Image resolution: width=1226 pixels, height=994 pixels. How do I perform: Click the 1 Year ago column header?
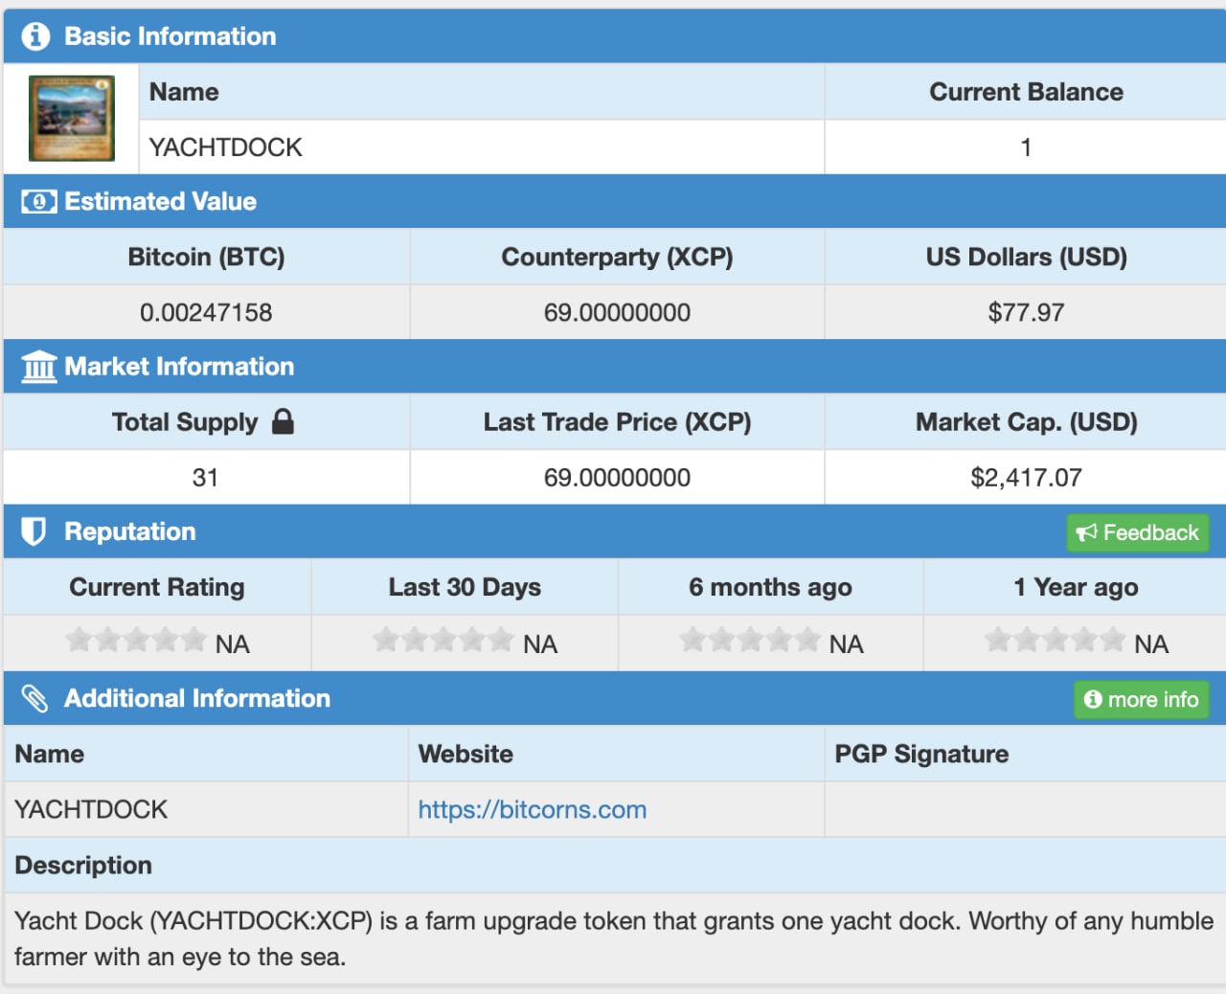point(1076,587)
